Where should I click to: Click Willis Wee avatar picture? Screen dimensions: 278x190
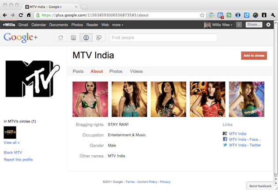(207, 25)
